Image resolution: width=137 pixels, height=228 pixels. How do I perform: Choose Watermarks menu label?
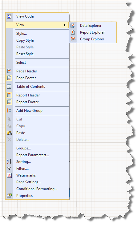26,175
